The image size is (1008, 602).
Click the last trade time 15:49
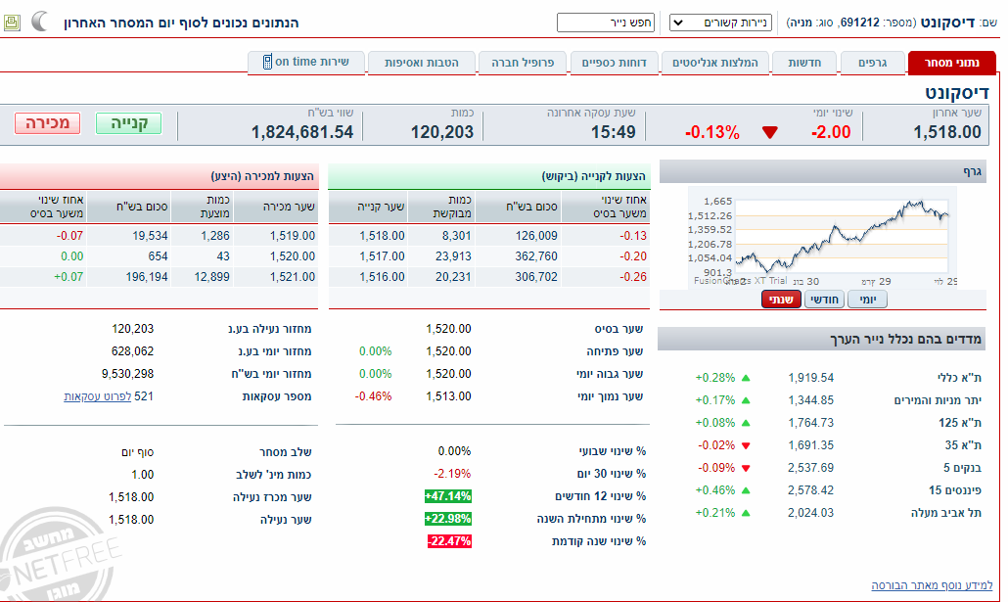[614, 132]
